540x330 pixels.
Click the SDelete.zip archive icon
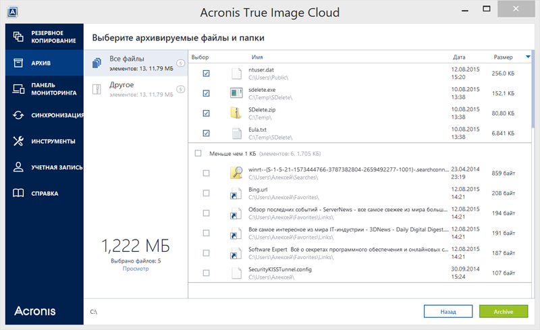point(236,113)
